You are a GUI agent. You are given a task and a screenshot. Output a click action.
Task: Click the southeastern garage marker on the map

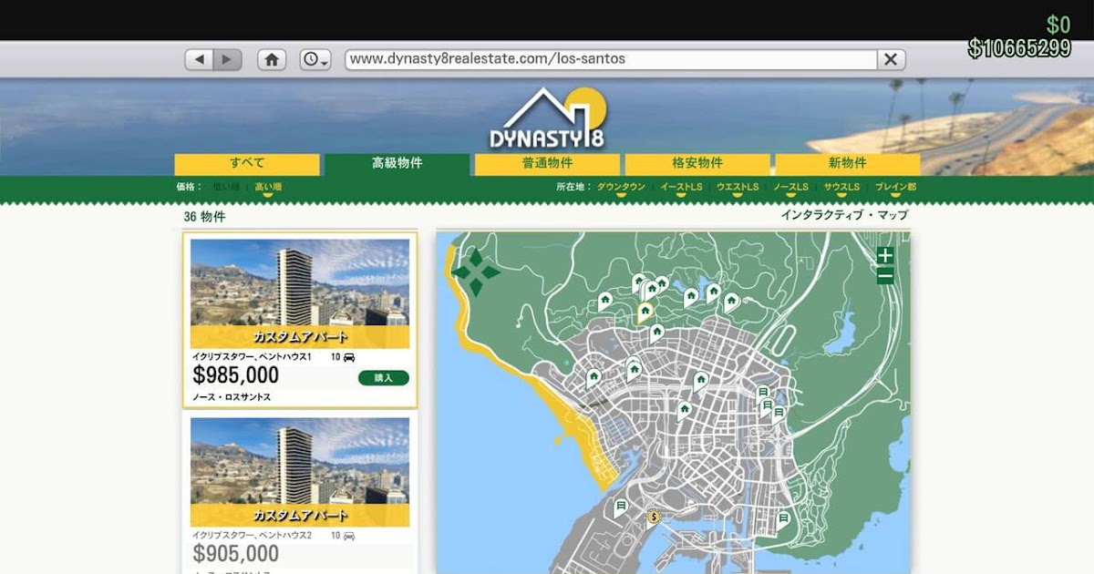[x=783, y=519]
